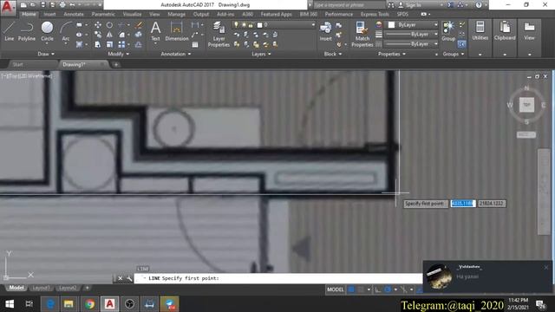Click the search keyword input field
Screen dimensions: 555x312
point(349,5)
